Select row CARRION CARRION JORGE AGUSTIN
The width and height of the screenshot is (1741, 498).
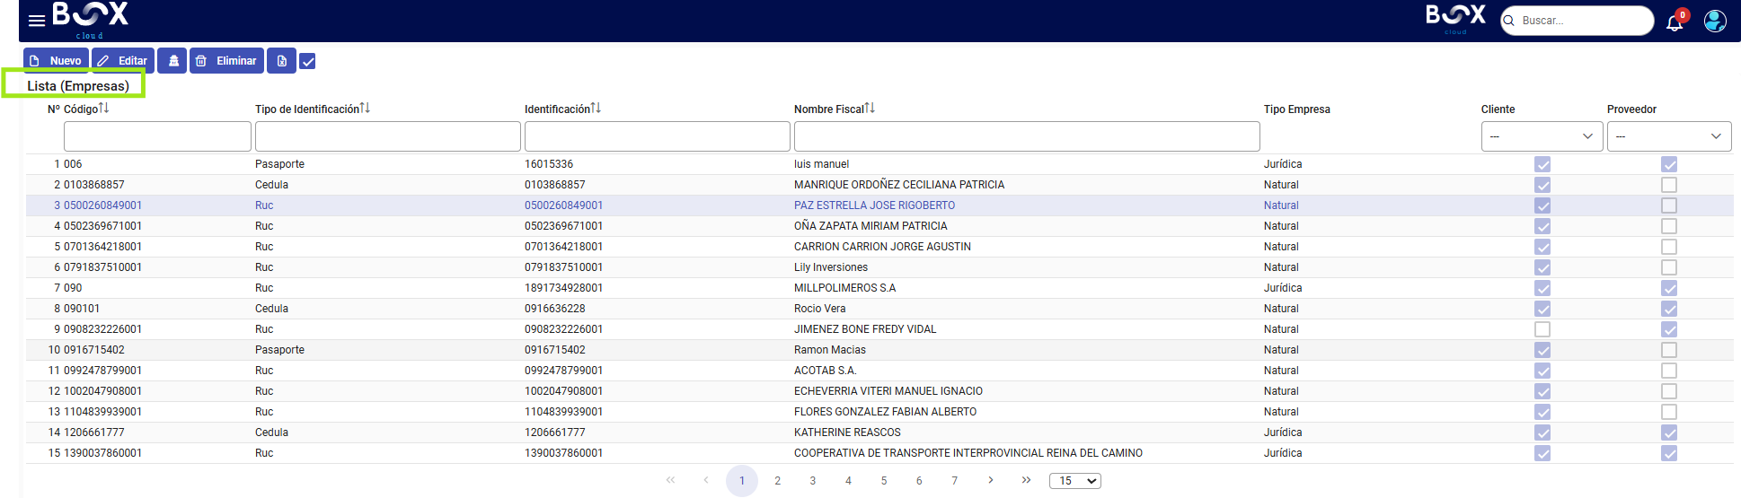point(879,247)
